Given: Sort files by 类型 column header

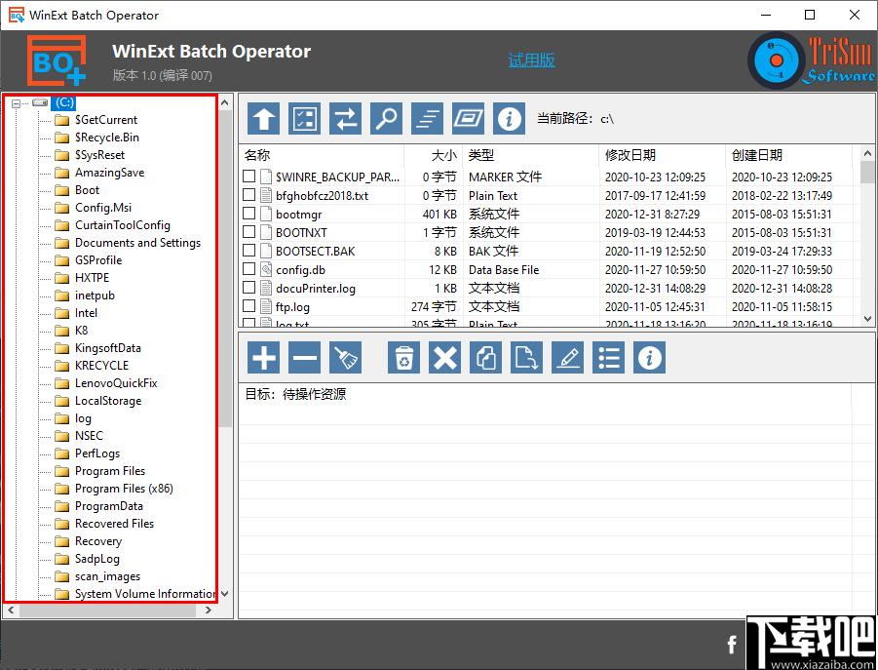Looking at the screenshot, I should [x=531, y=155].
